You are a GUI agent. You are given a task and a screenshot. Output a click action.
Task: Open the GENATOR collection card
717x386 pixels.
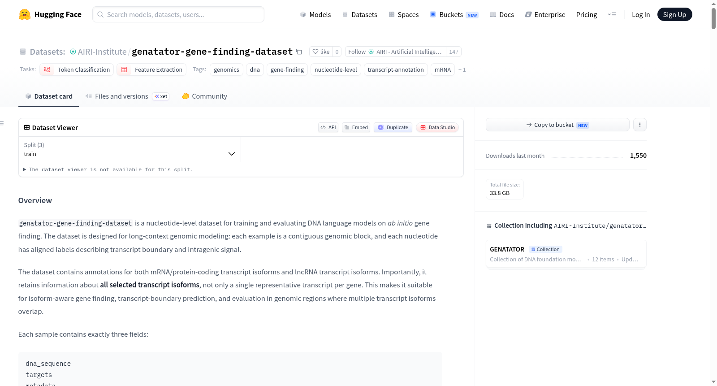click(566, 254)
